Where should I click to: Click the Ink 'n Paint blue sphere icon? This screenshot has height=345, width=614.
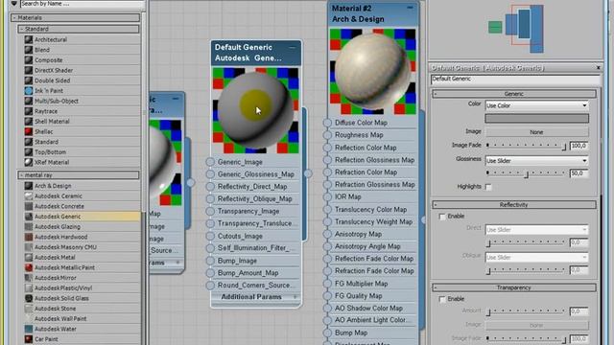(29, 90)
